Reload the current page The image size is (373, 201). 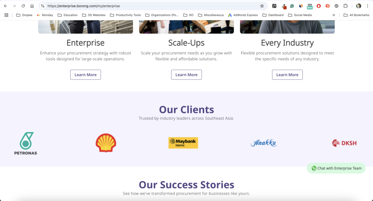(x=23, y=6)
